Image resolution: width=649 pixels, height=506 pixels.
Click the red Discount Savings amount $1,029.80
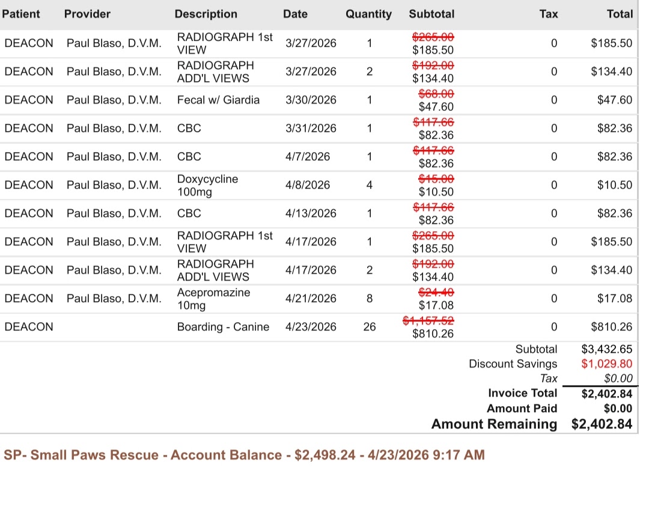(607, 364)
